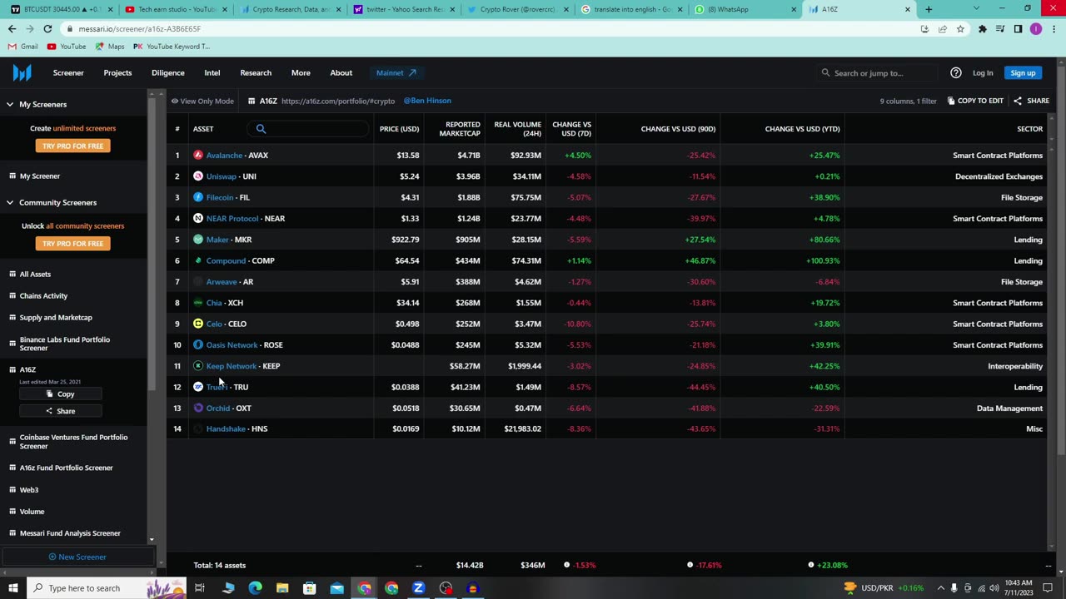1066x599 pixels.
Task: Click TRY PRO FOR FREE under My Screeners
Action: coord(72,146)
